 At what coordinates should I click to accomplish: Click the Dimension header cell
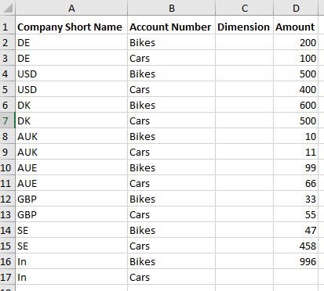244,27
